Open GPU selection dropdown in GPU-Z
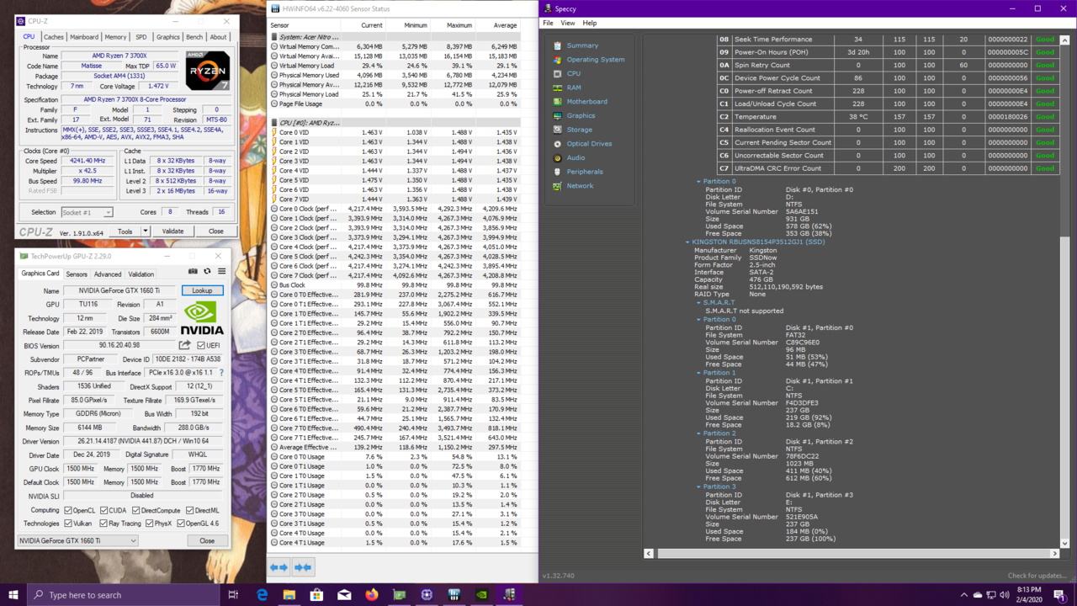1077x606 pixels. (x=77, y=540)
